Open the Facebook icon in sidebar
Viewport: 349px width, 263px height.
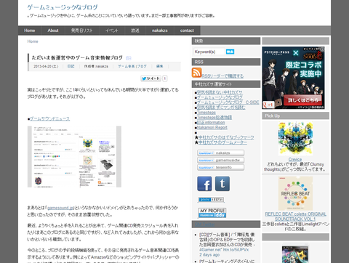204,184
